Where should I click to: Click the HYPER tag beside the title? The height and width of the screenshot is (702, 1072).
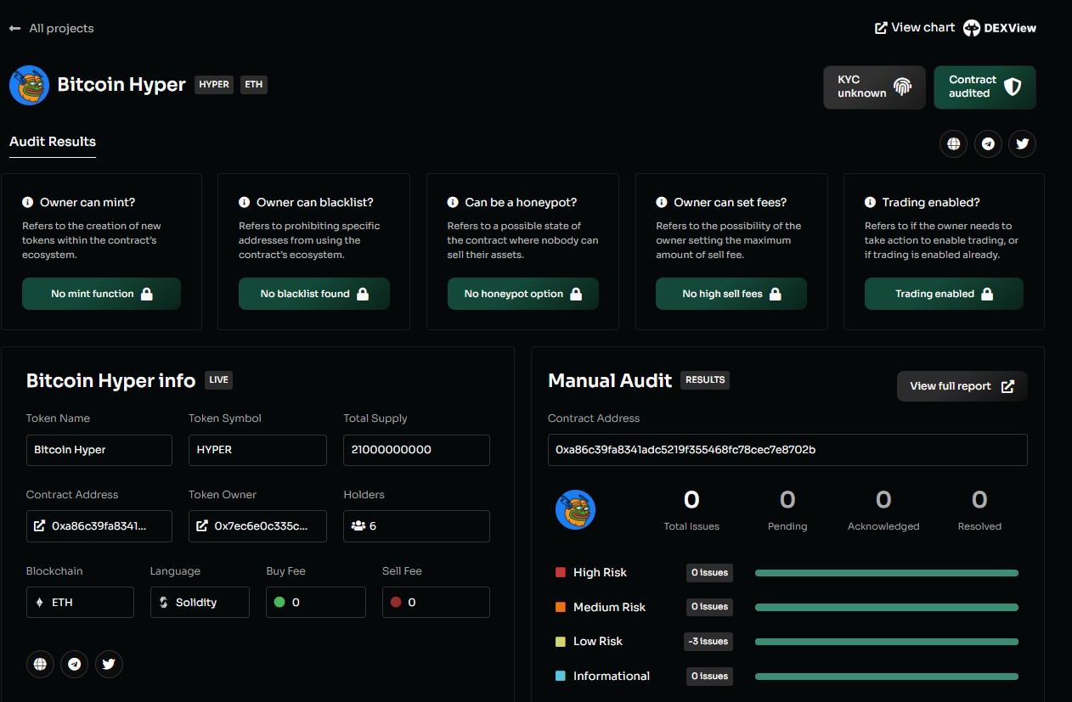pyautogui.click(x=214, y=85)
